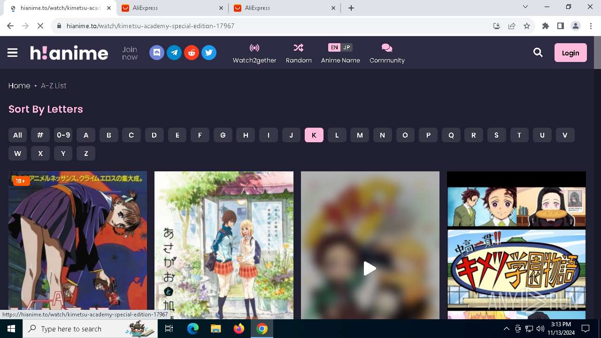
Task: Filter anime by letter A
Action: point(86,135)
